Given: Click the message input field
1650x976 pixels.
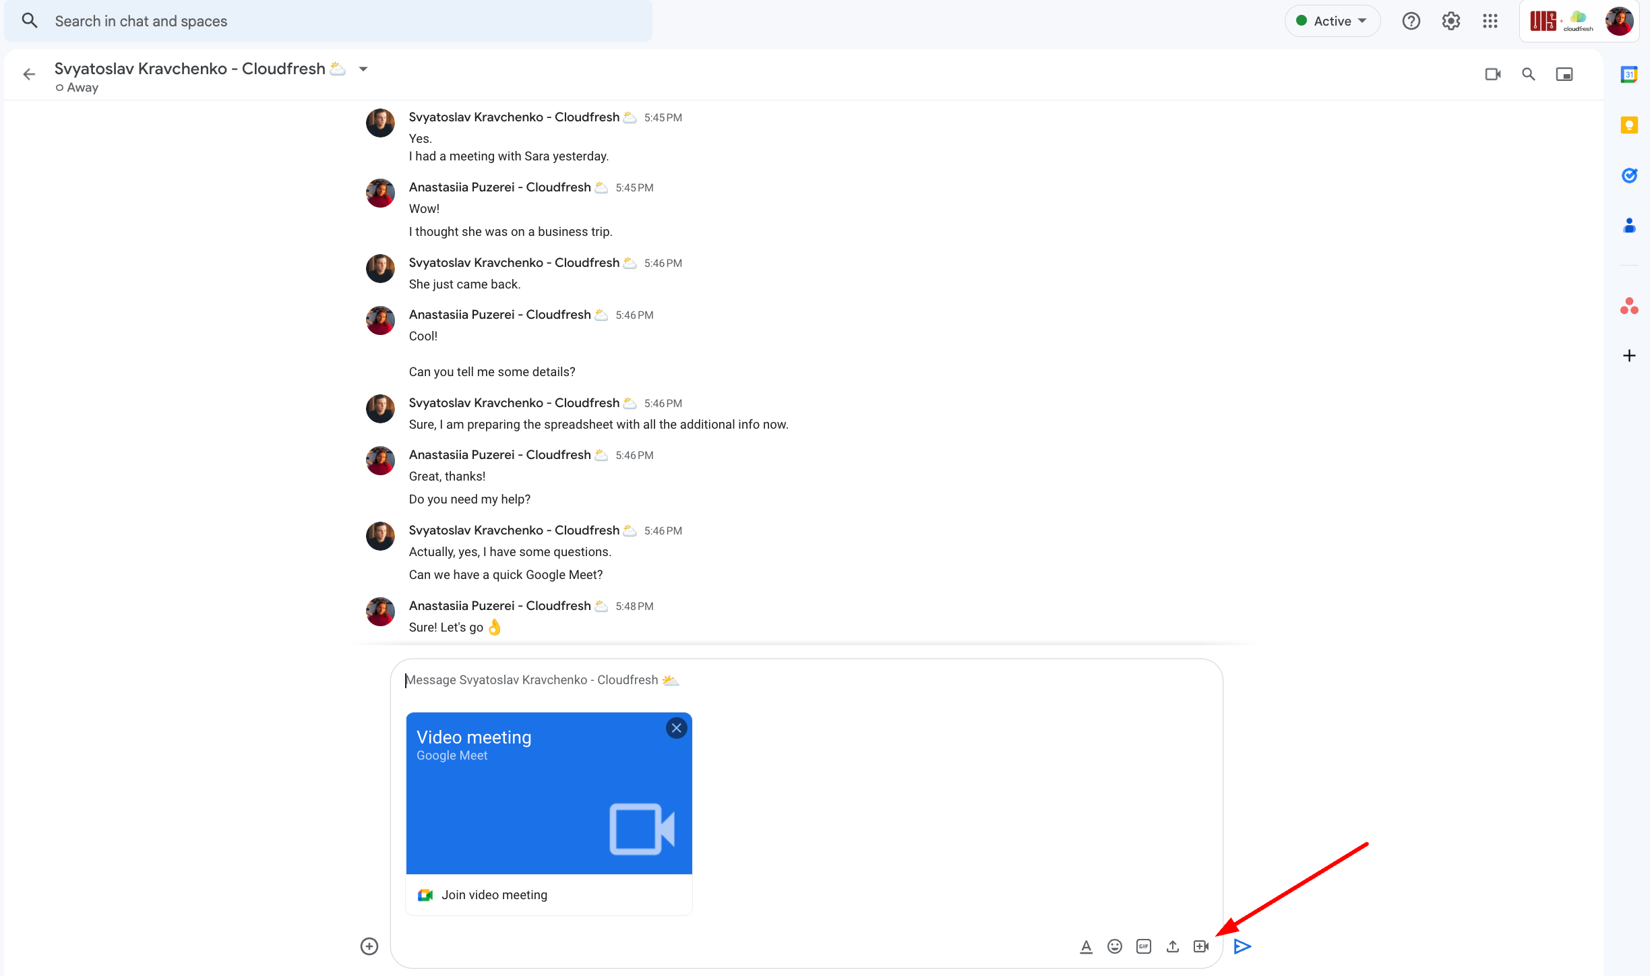Looking at the screenshot, I should [805, 679].
